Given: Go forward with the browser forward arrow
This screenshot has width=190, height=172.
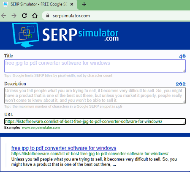Looking at the screenshot, I should 14,16.
